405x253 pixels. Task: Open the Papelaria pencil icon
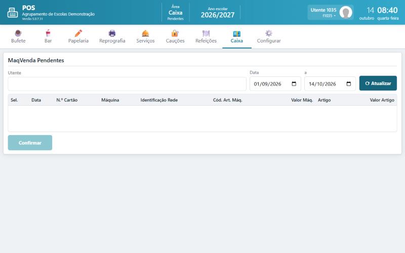[78, 33]
